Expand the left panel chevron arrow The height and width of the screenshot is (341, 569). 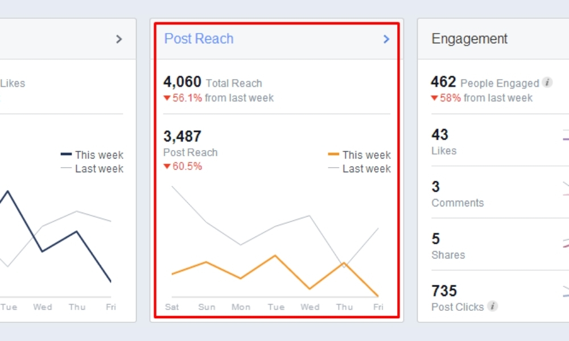[x=119, y=39]
